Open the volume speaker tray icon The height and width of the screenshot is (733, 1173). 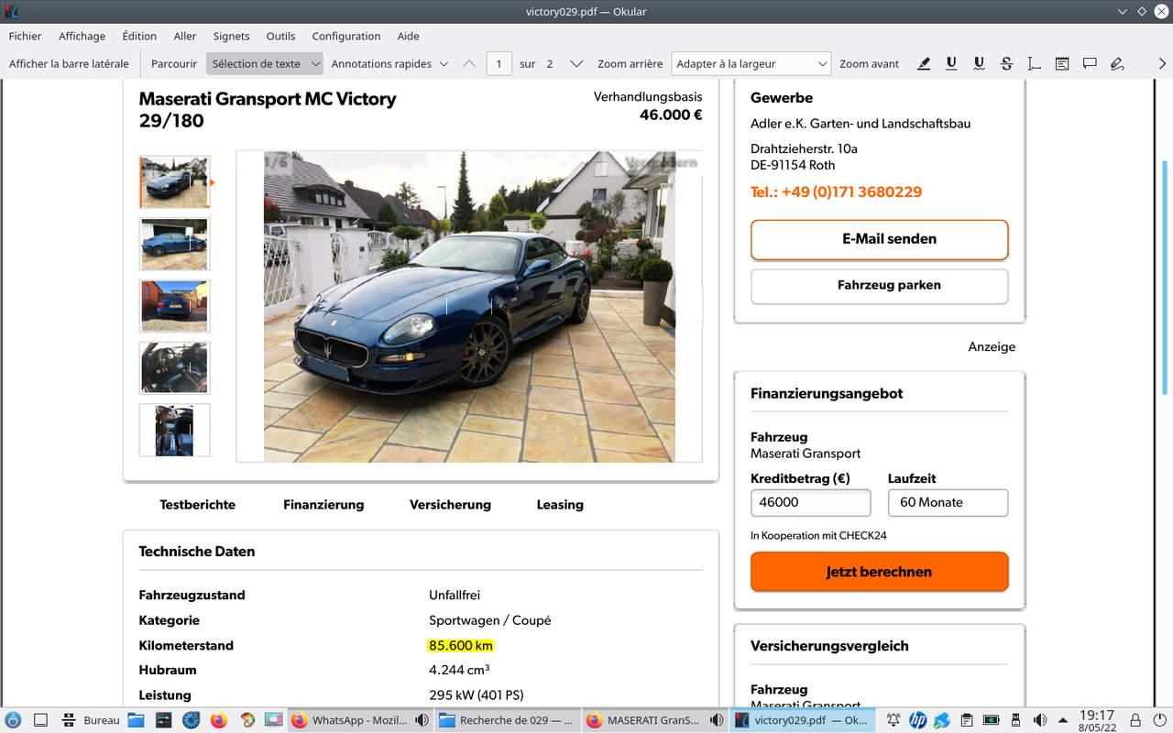pyautogui.click(x=1039, y=720)
